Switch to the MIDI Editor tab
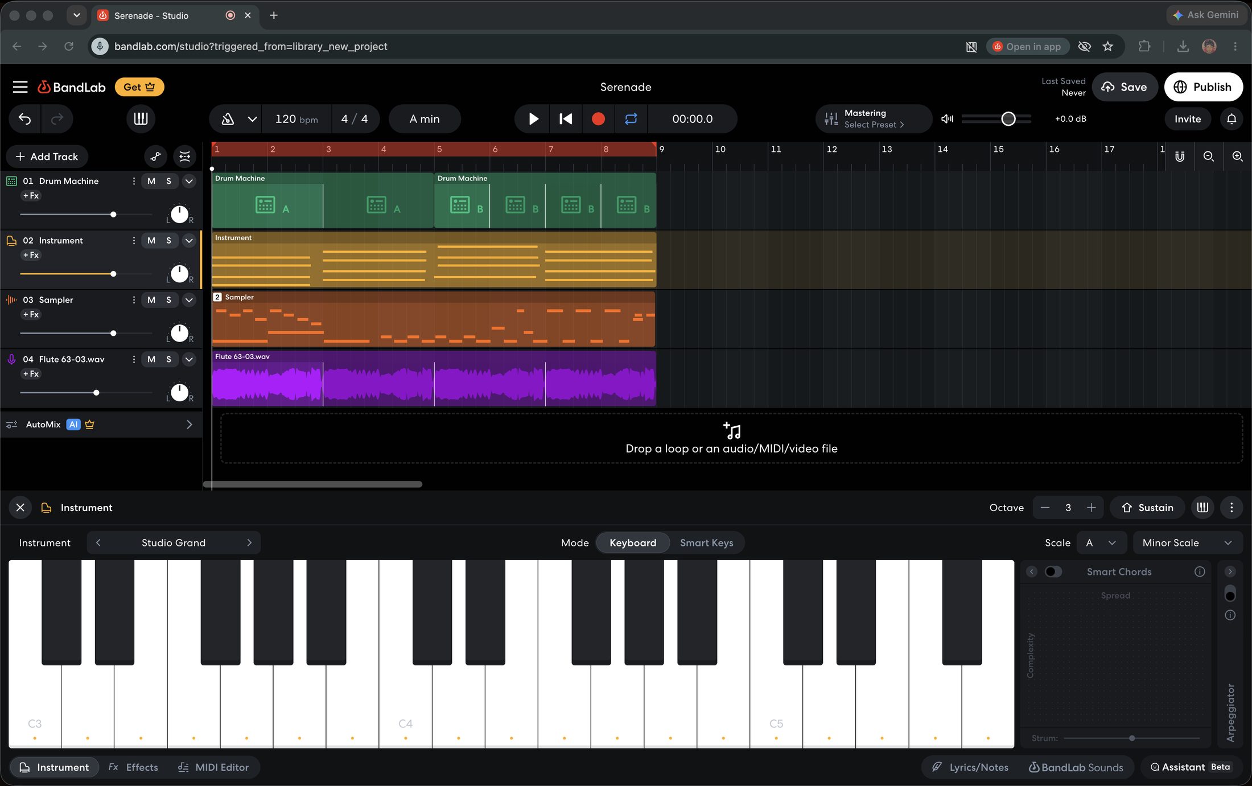The image size is (1252, 786). tap(213, 767)
